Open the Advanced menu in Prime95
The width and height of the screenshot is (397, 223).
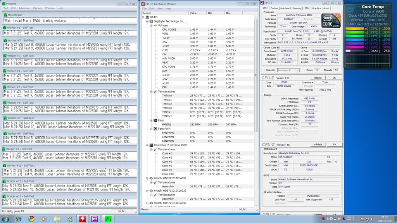24,8
